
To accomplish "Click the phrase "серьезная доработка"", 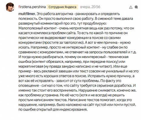I will [114, 86].
